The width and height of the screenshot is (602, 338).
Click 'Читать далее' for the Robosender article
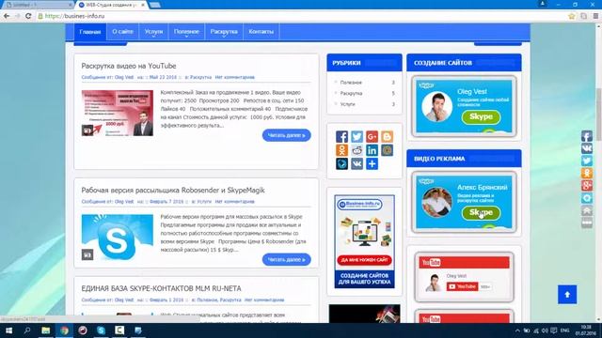coord(286,259)
